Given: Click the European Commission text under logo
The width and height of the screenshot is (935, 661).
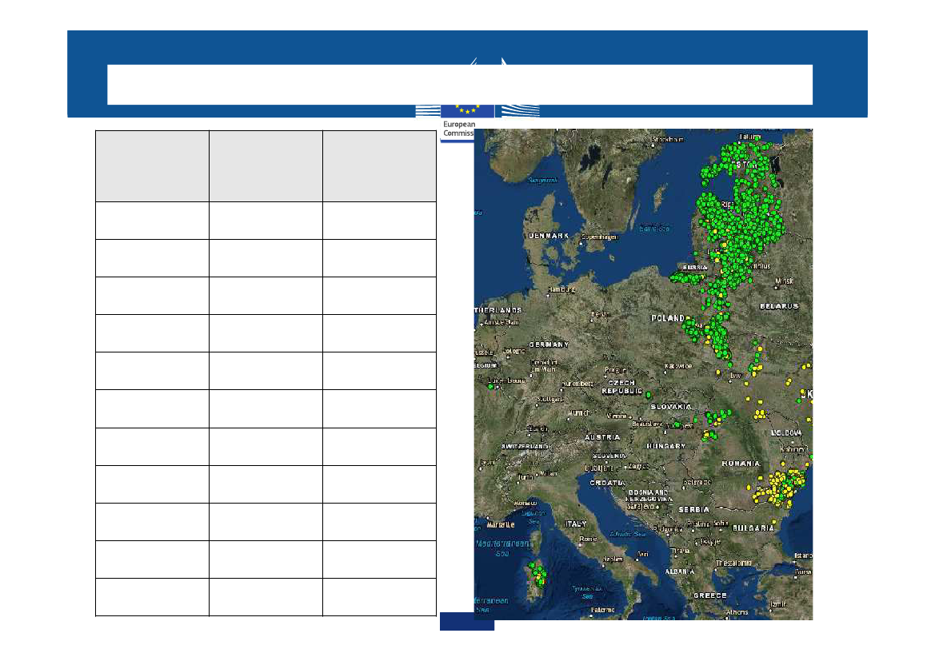Looking at the screenshot, I should [458, 129].
